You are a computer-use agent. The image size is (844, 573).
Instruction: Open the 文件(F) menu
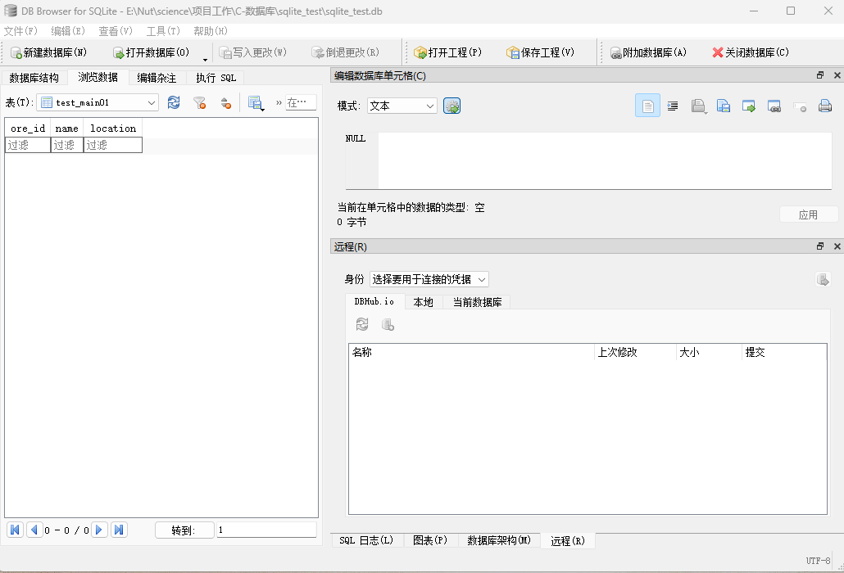(x=20, y=31)
